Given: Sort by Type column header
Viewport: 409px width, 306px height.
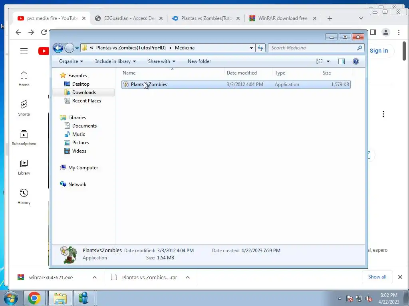Looking at the screenshot, I should pyautogui.click(x=296, y=73).
